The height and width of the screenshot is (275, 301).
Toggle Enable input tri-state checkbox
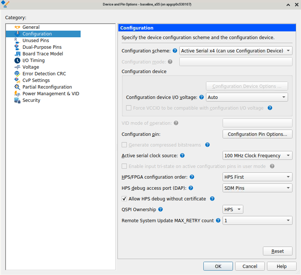tap(124, 166)
